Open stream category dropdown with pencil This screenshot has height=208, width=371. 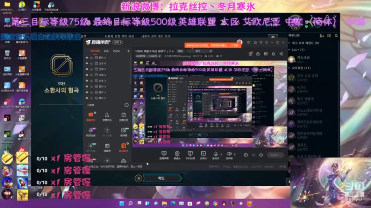coord(148,56)
